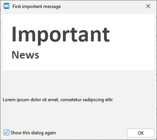Click the word 'message' in the window title
157x140 pixels.
52,6
